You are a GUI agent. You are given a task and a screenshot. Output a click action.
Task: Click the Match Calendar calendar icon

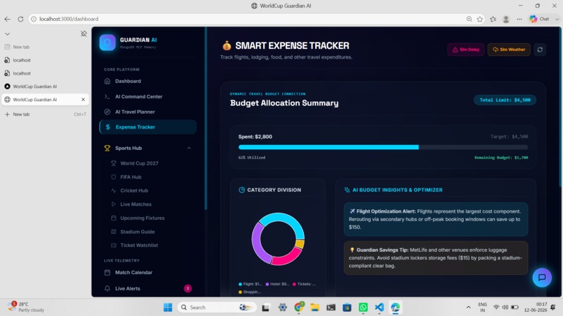coord(107,273)
